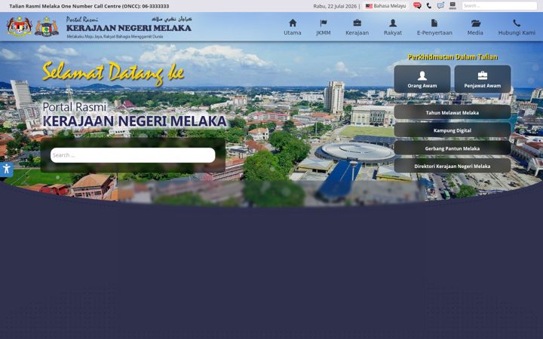Screen dimensions: 543x339
Task: Click the red chat bubbles icon
Action: click(x=417, y=5)
